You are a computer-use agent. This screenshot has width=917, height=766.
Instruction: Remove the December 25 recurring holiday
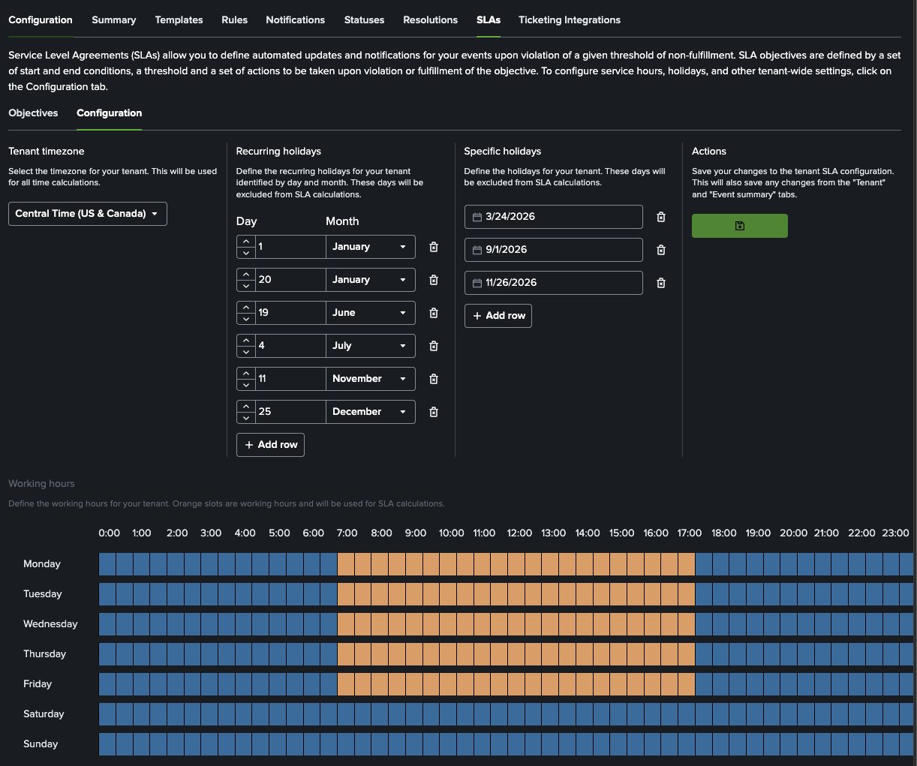coord(434,412)
